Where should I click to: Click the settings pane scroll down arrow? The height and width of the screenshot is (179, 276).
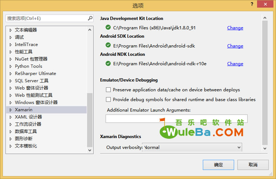tap(265, 149)
